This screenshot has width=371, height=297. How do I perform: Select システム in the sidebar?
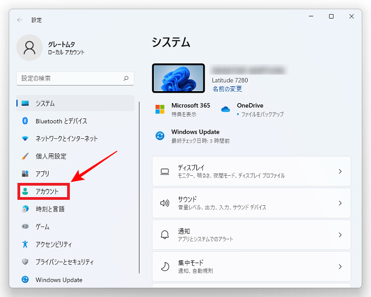pos(75,103)
